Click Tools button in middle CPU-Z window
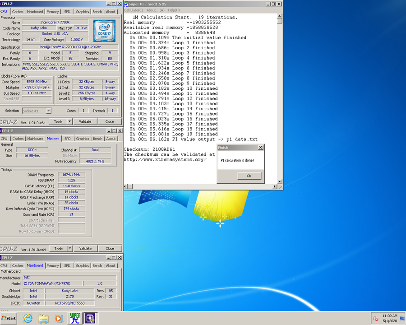The width and height of the screenshot is (406, 325). (x=58, y=249)
